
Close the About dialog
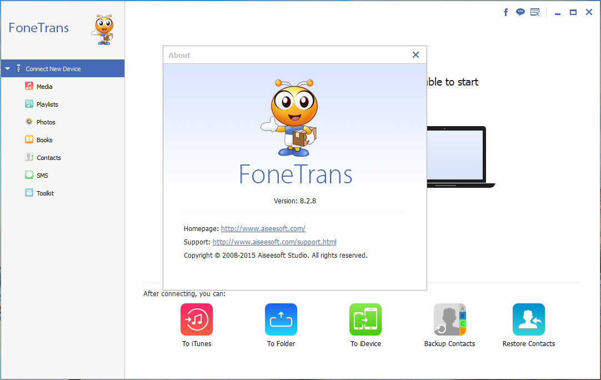coord(415,54)
